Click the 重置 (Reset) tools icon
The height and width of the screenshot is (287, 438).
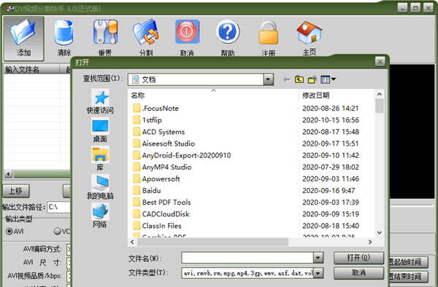click(x=105, y=32)
